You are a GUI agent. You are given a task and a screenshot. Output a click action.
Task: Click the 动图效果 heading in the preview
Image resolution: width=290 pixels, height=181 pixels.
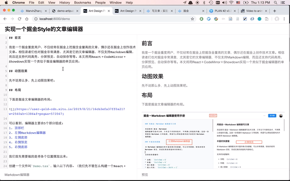click(152, 76)
